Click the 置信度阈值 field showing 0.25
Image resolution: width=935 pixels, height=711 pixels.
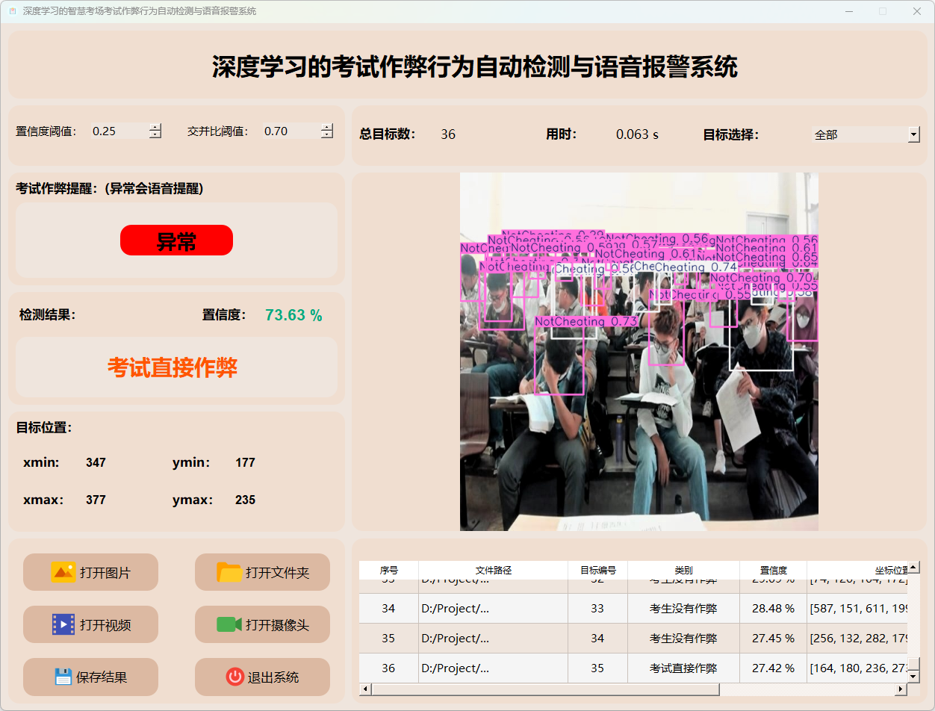tap(119, 131)
